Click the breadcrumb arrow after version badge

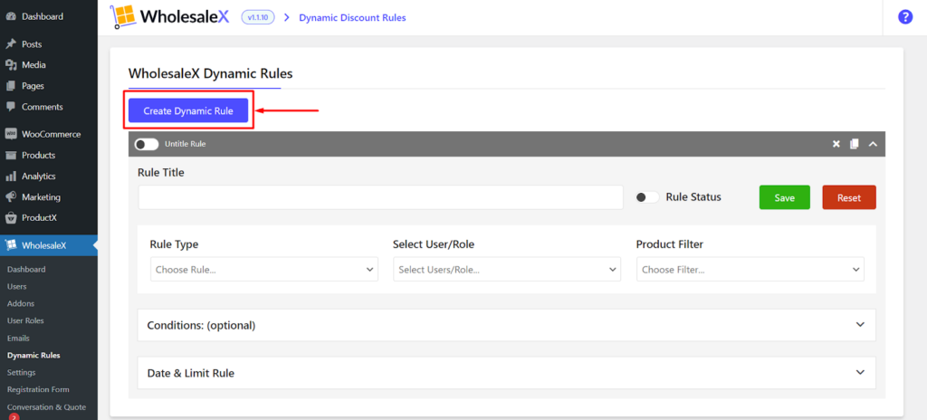(x=287, y=18)
